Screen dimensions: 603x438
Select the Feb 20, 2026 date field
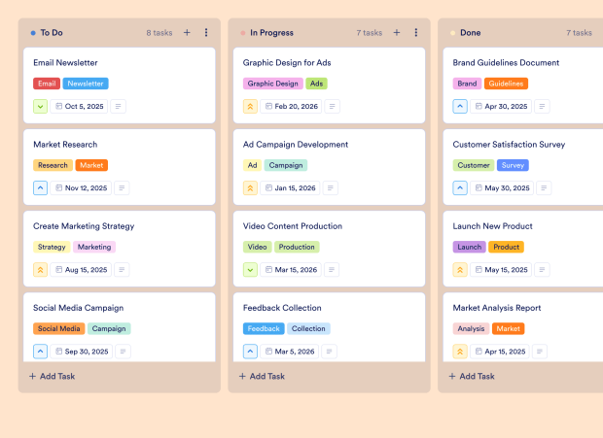tap(291, 107)
